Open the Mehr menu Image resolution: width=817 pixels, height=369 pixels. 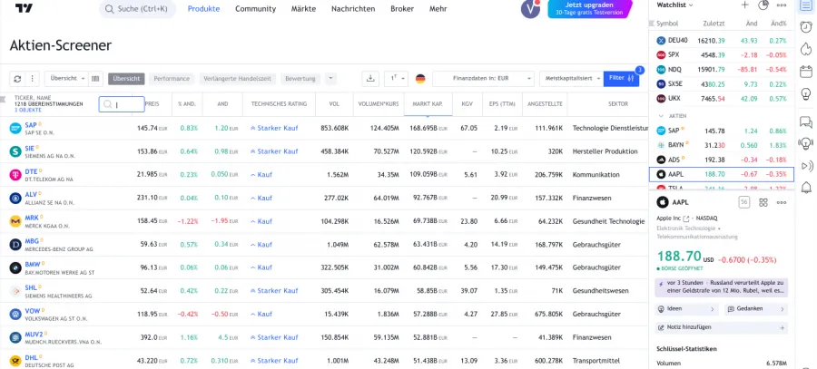(x=438, y=9)
